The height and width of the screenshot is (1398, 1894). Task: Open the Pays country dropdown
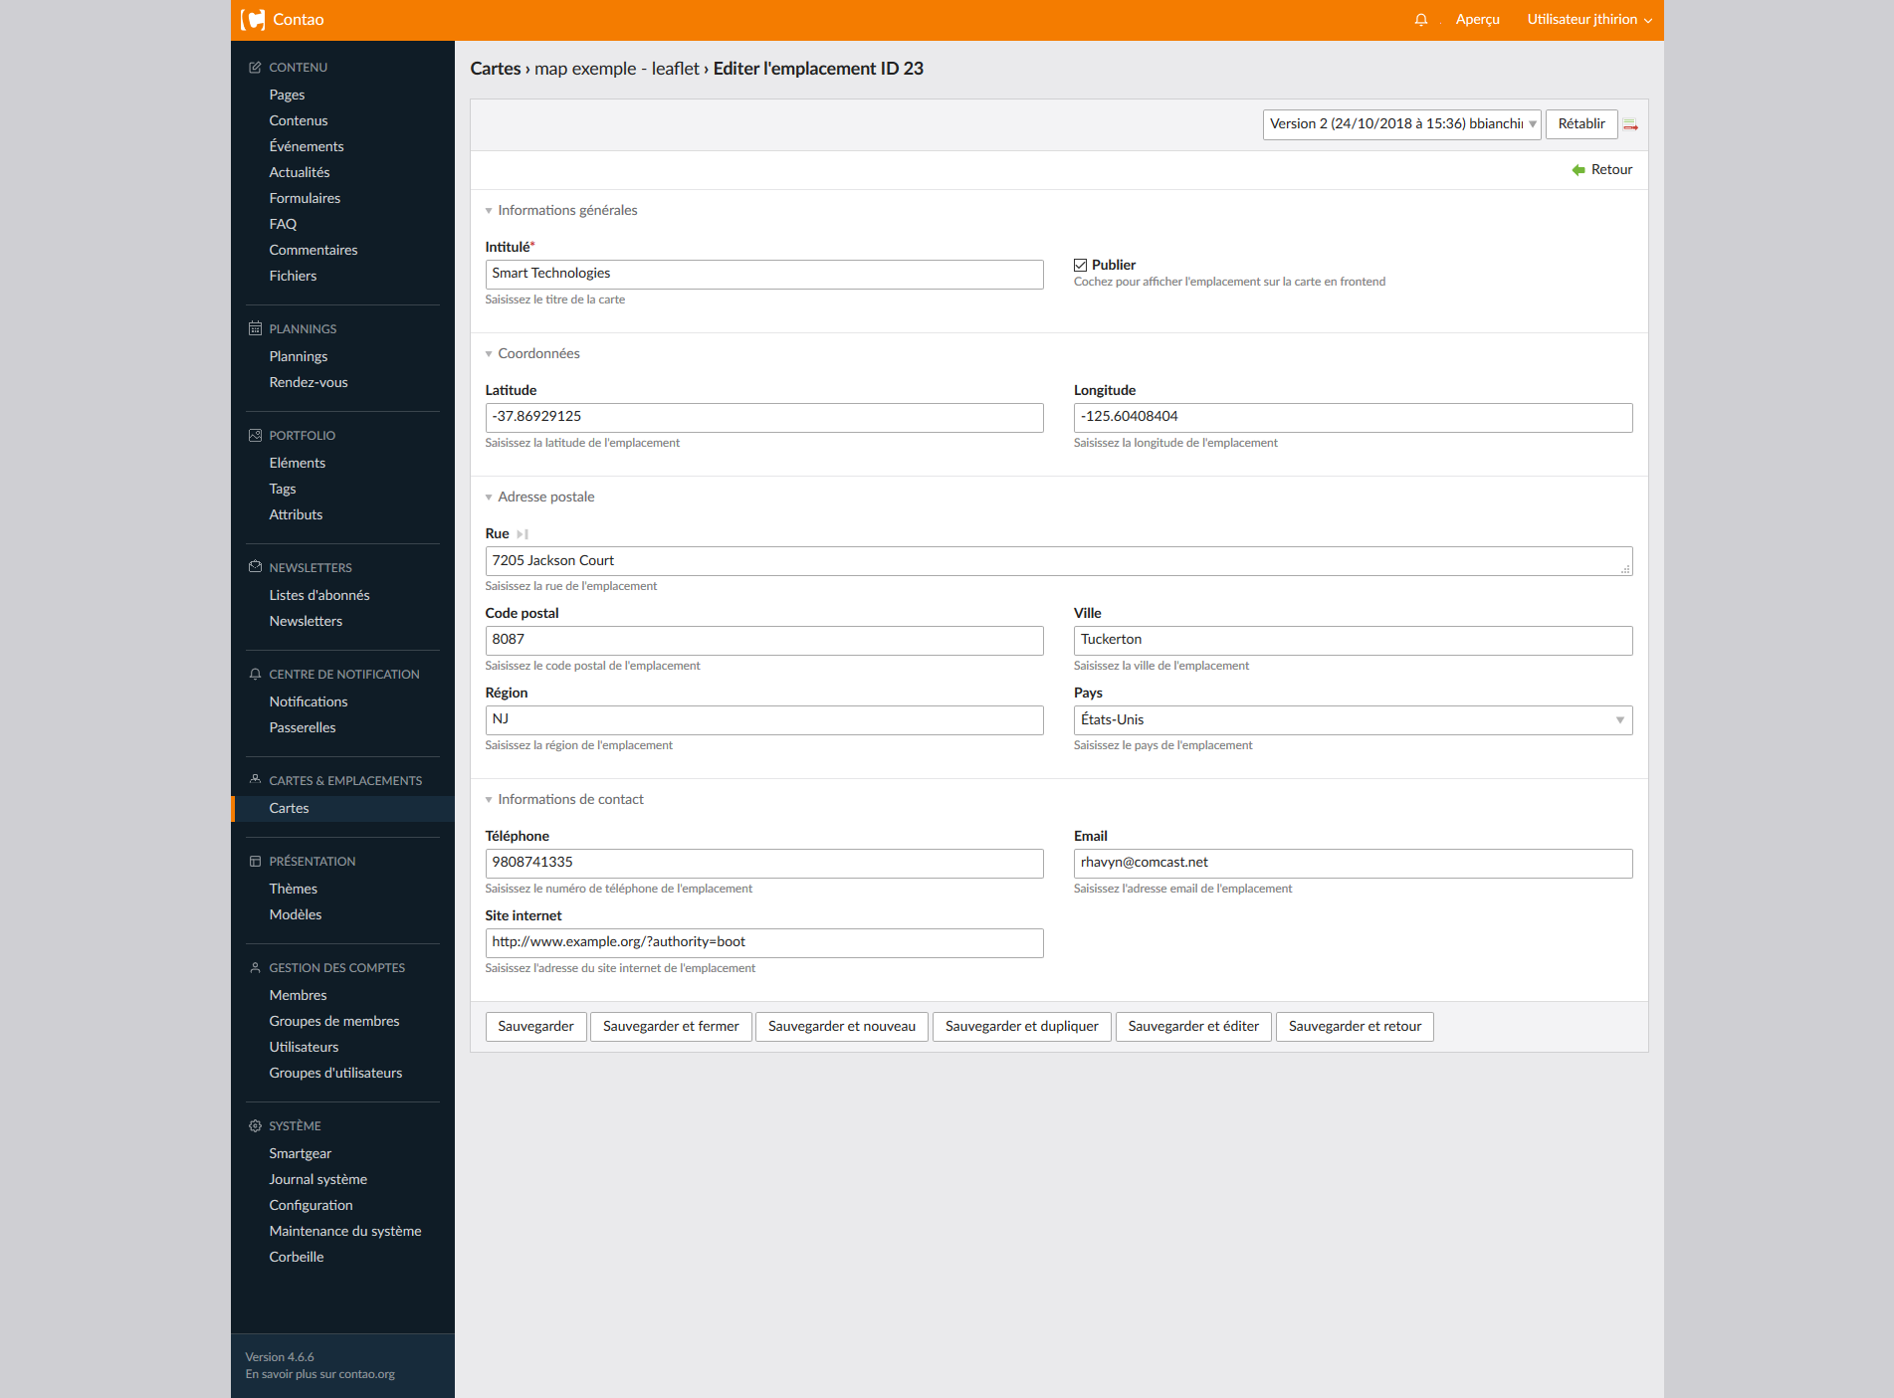[x=1353, y=720]
